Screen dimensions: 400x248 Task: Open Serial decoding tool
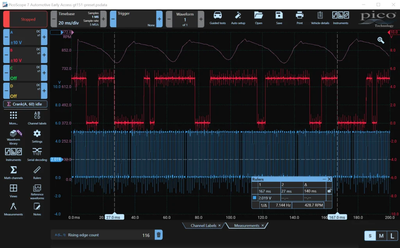[37, 154]
